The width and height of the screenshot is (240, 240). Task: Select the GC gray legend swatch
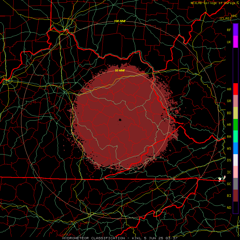coord(235,184)
